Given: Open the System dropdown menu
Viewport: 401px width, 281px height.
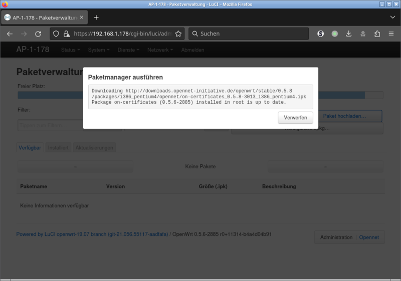Looking at the screenshot, I should [99, 50].
